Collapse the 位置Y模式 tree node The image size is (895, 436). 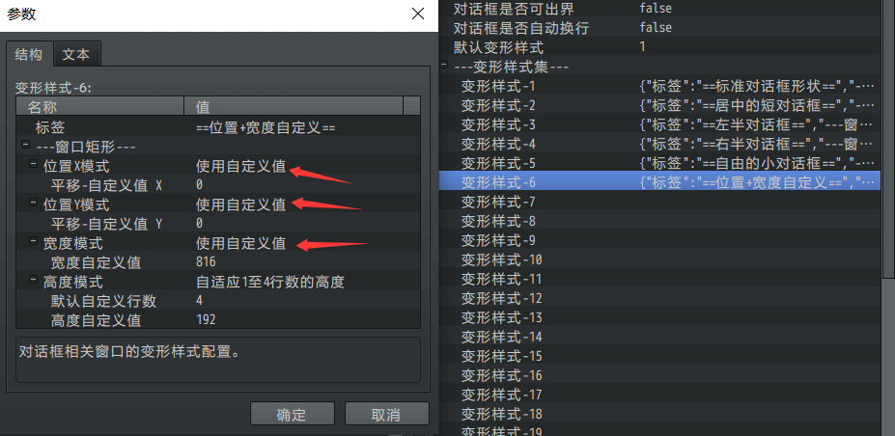pos(33,203)
